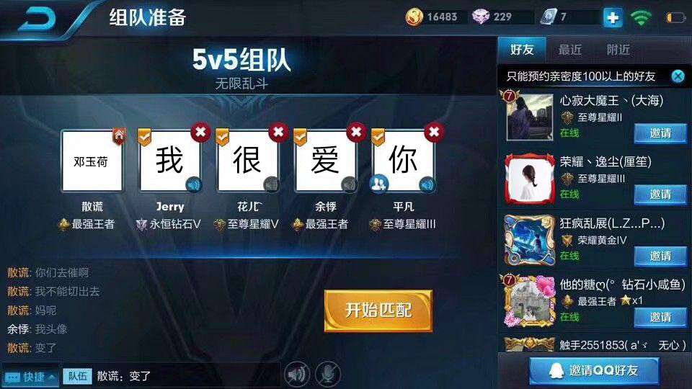The image size is (692, 389).
Task: Click the 开始匹配 button
Action: pos(378,310)
